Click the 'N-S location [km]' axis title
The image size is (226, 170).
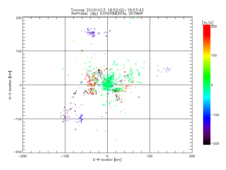click(10, 85)
